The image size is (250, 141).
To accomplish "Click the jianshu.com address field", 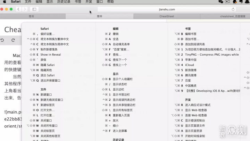I will [167, 9].
